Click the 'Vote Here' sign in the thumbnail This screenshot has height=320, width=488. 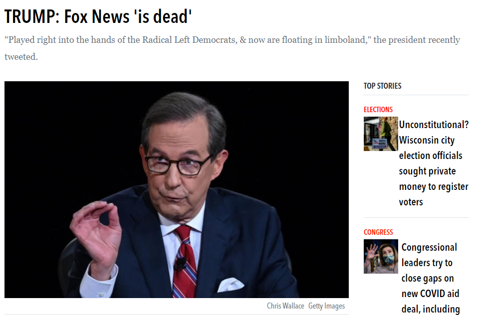[x=379, y=144]
